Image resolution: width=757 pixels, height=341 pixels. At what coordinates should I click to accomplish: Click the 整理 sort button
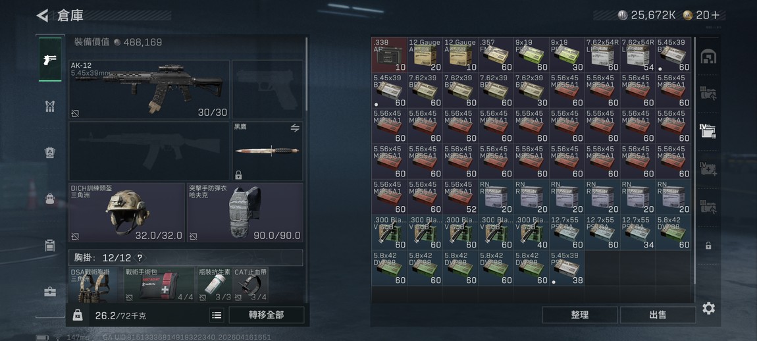[x=580, y=315]
